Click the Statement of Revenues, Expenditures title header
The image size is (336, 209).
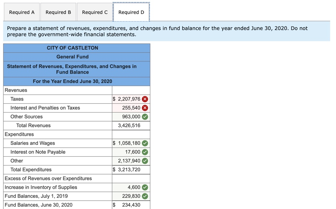click(77, 69)
